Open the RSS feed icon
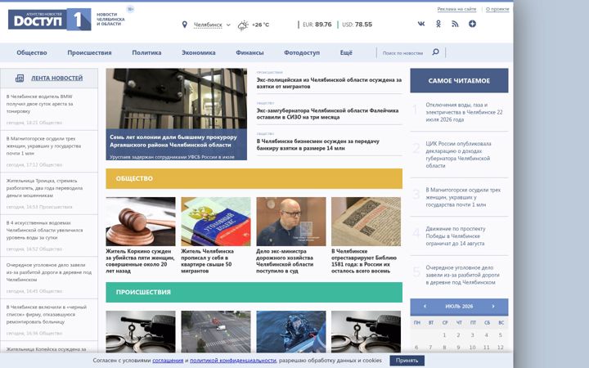 click(x=455, y=24)
